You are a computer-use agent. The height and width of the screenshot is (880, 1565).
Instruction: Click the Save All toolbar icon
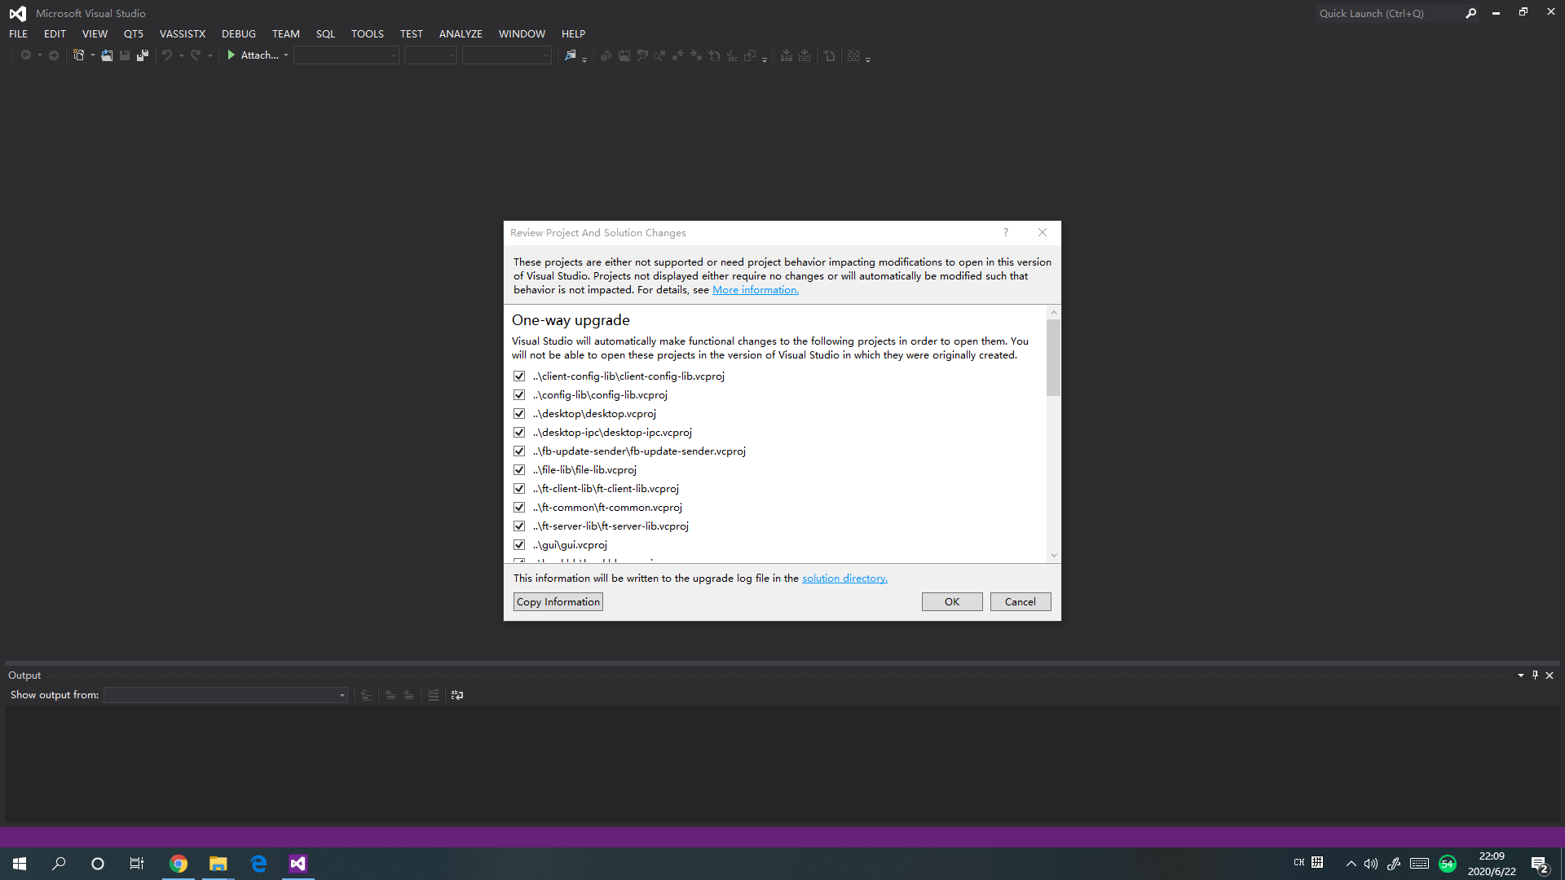pos(142,55)
